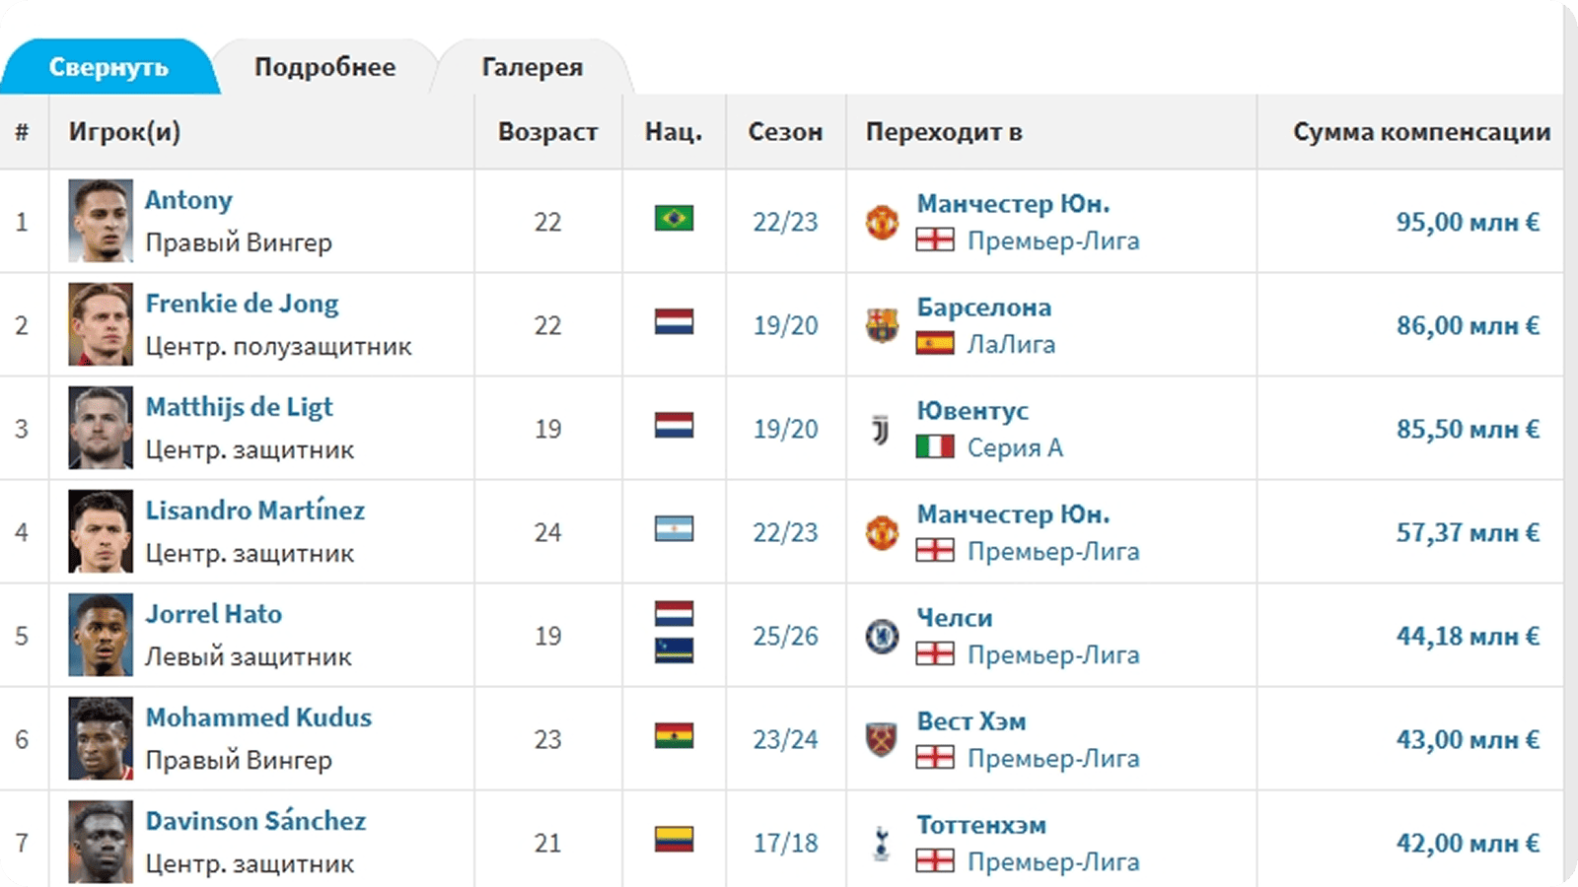
Task: Sort by Сумма компенсации column header
Action: (x=1421, y=132)
